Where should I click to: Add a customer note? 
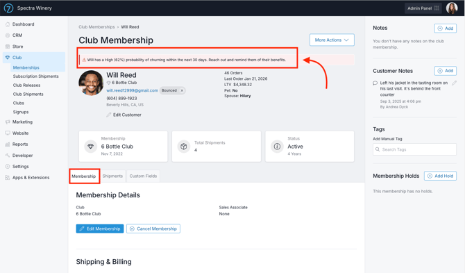[446, 71]
